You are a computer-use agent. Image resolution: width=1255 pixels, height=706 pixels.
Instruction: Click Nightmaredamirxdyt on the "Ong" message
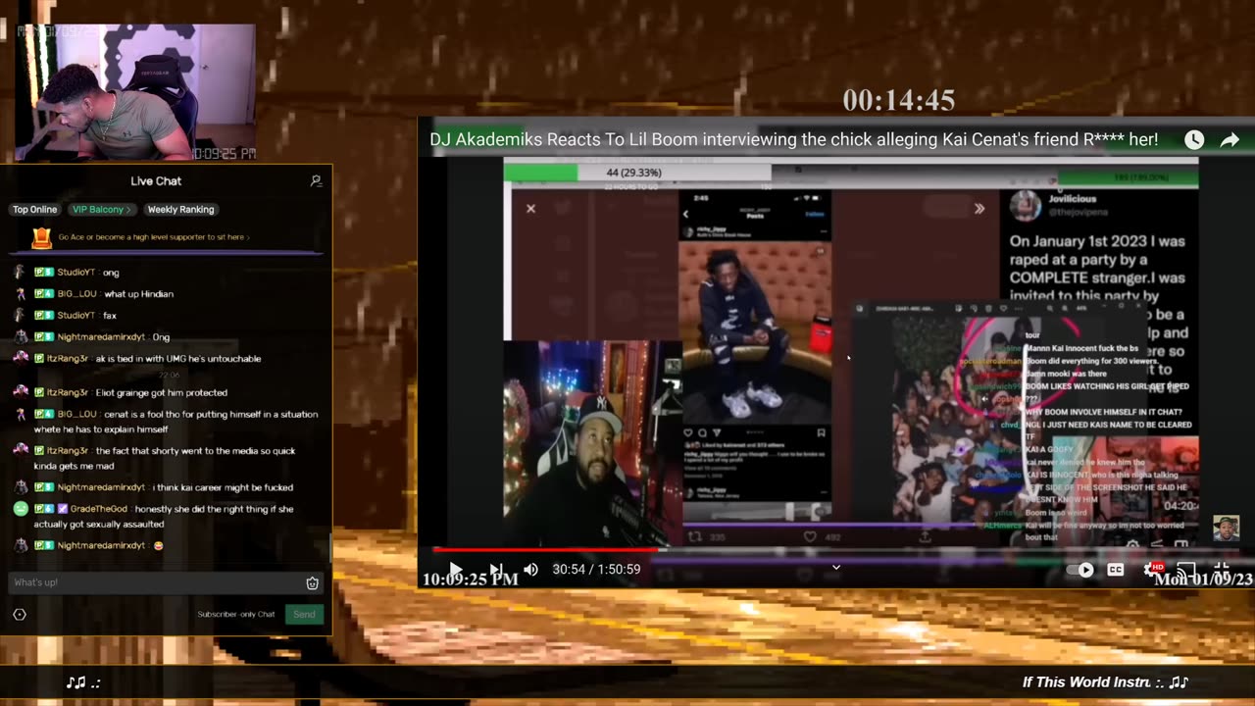tap(101, 337)
